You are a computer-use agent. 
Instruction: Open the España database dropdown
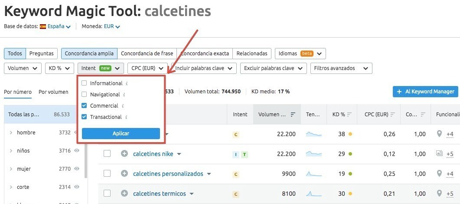[x=55, y=26]
